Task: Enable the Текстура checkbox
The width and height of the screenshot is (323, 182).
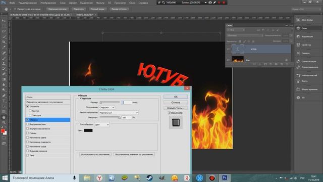Action: (30, 115)
